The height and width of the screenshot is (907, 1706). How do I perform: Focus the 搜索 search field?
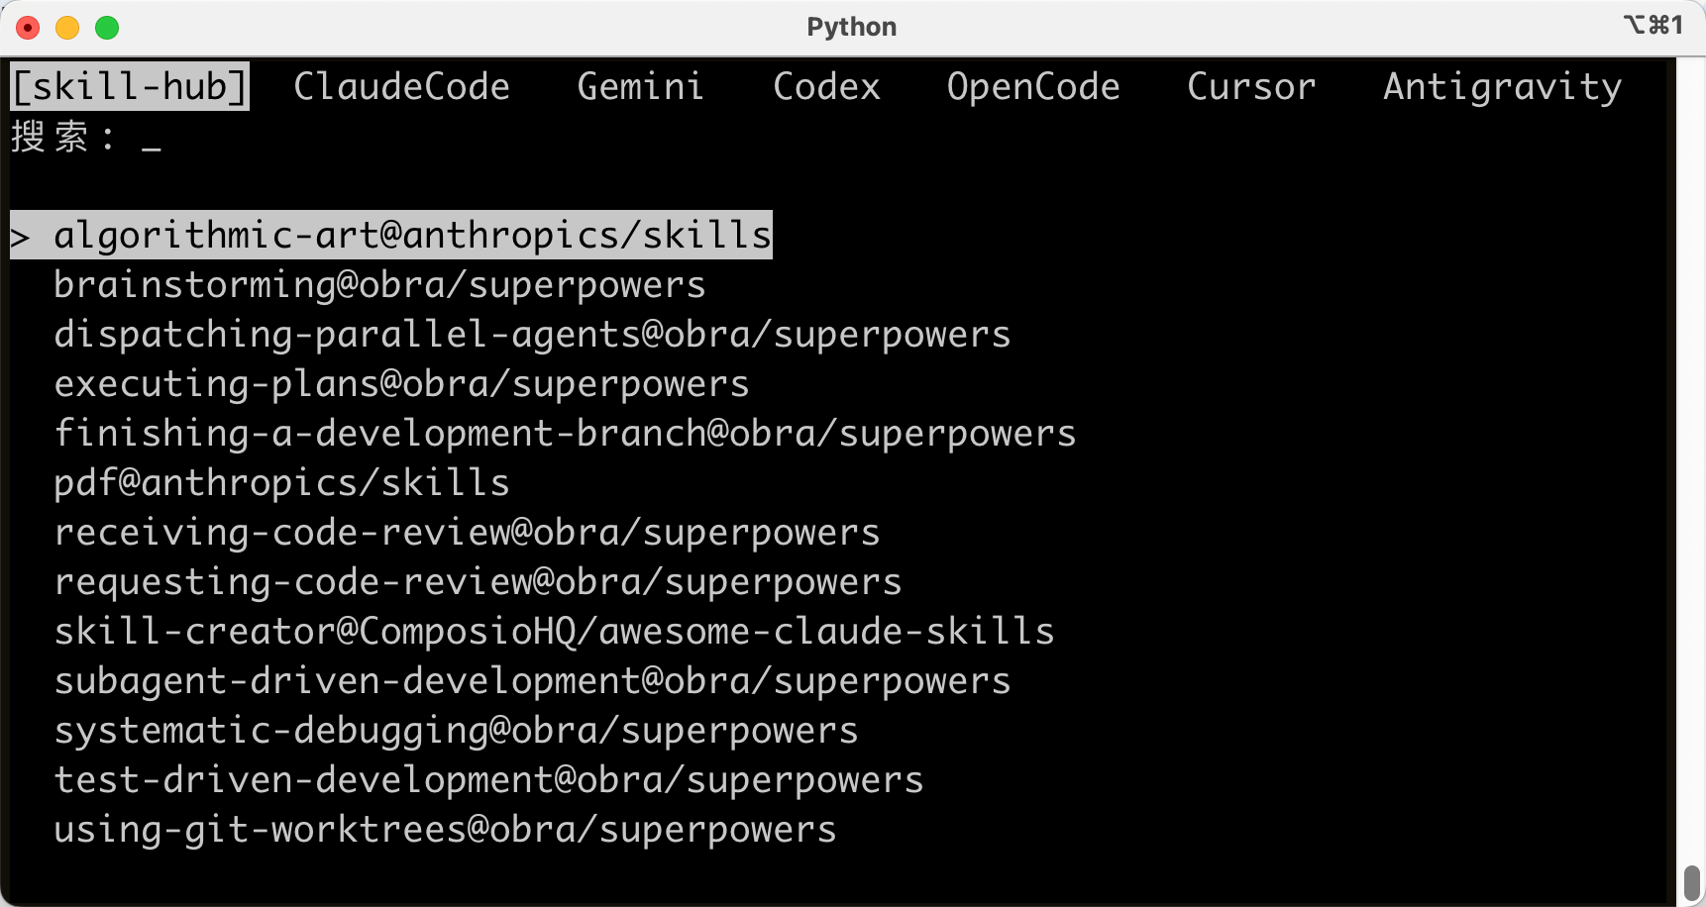point(86,137)
